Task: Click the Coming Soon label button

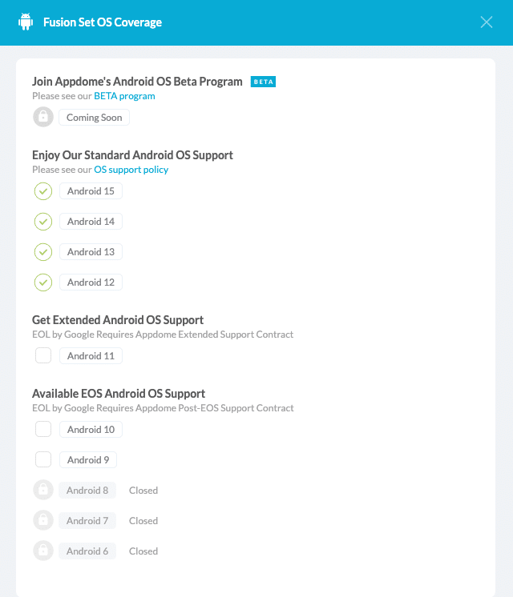Action: pyautogui.click(x=94, y=118)
